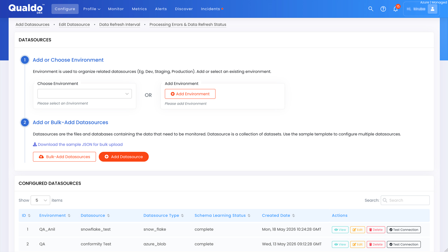Open the Incidents tab
448x252 pixels.
coord(212,9)
